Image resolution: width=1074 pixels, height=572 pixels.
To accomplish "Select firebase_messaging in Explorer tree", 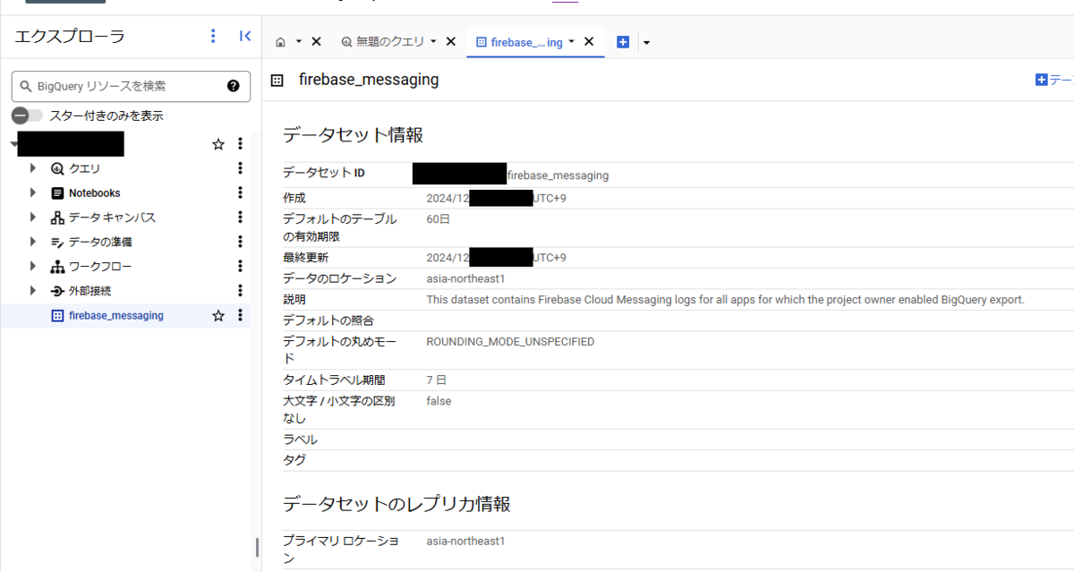I will [116, 315].
